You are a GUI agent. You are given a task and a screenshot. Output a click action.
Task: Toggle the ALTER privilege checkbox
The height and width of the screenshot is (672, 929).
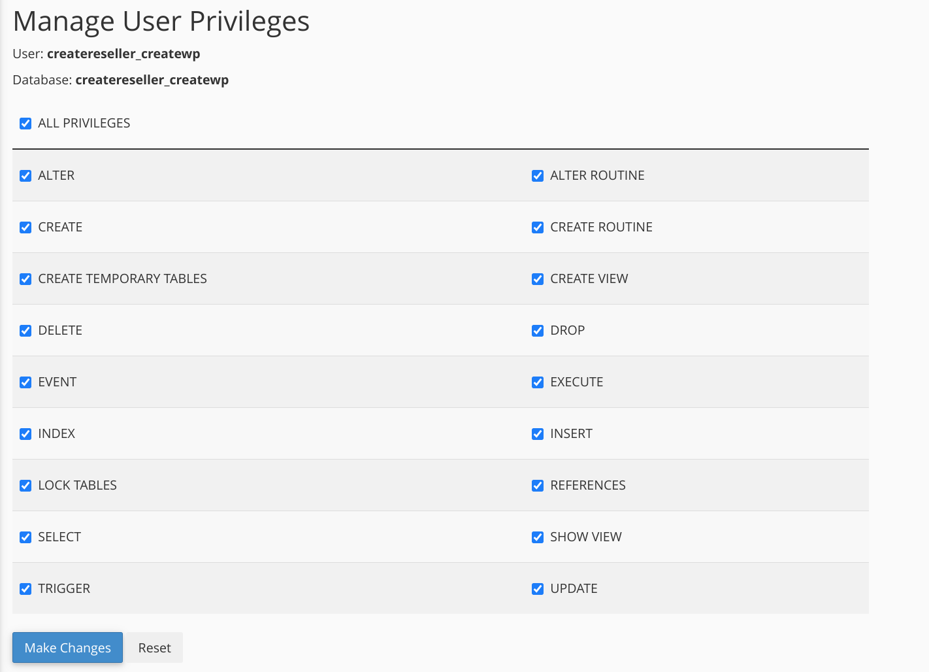[25, 176]
